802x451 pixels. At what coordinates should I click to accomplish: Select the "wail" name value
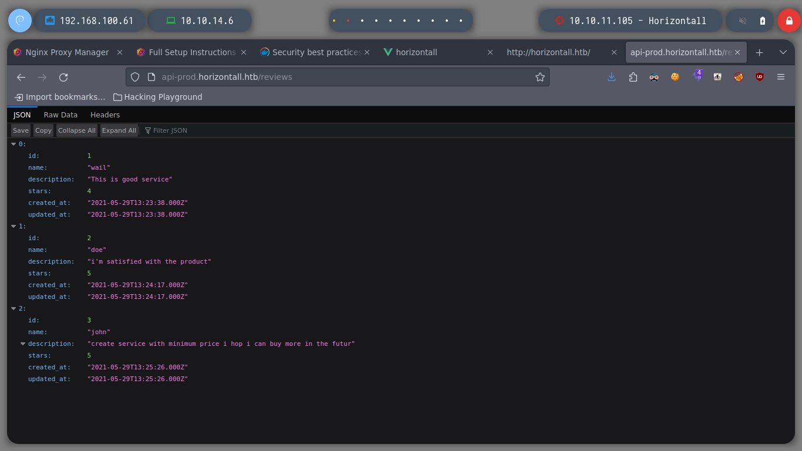click(99, 167)
